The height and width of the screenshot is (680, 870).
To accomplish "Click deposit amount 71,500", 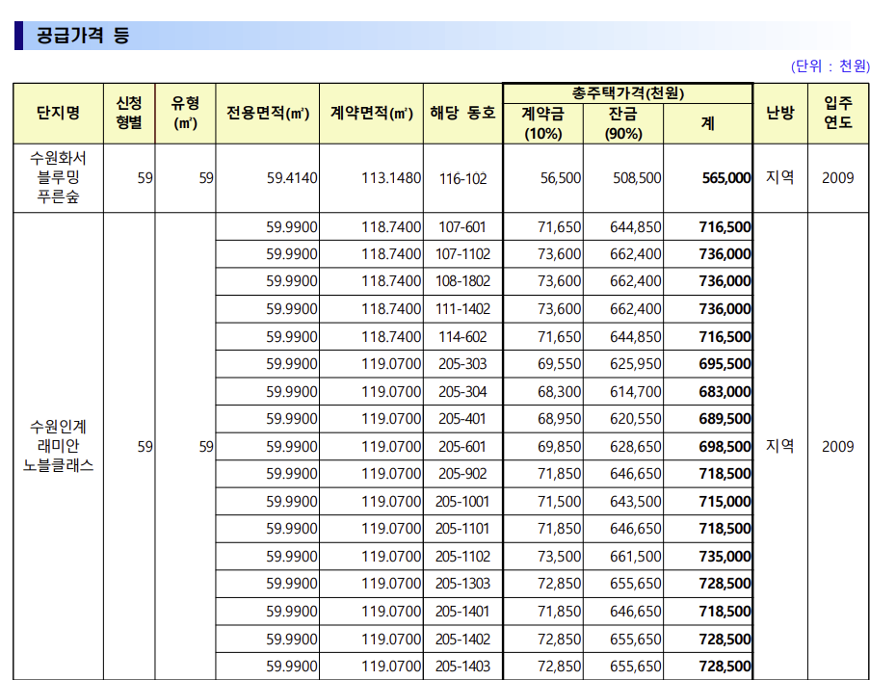I will 559,502.
